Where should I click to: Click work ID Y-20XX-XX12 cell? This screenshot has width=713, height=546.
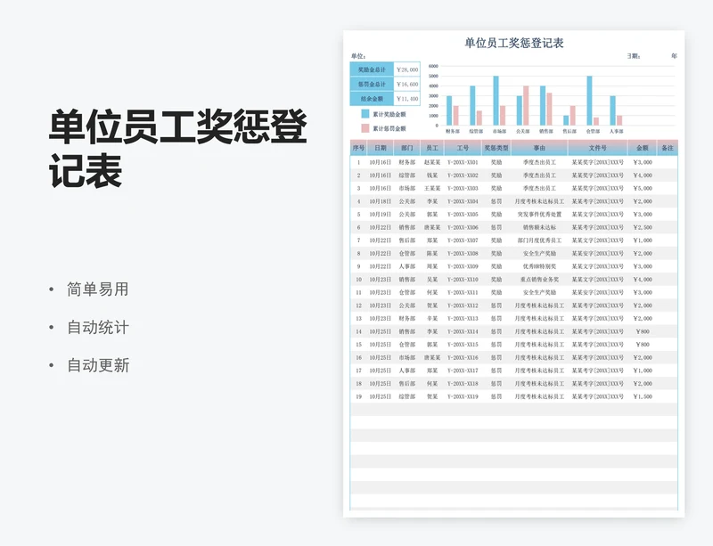coord(463,306)
